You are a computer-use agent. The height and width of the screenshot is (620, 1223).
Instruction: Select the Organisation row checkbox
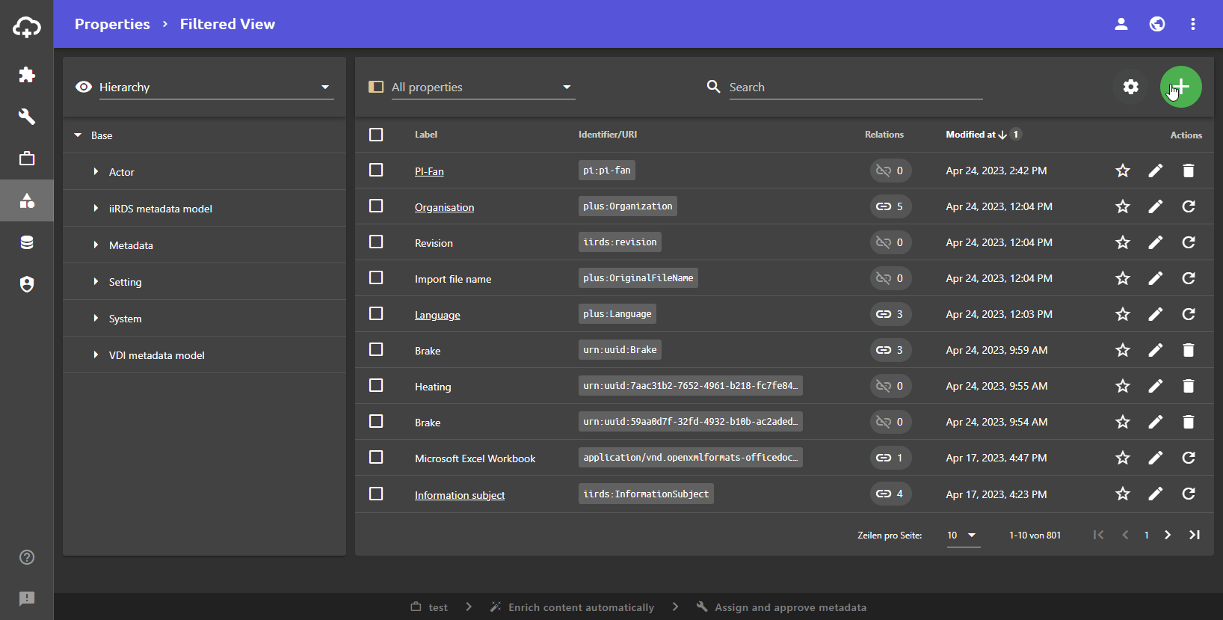coord(376,206)
